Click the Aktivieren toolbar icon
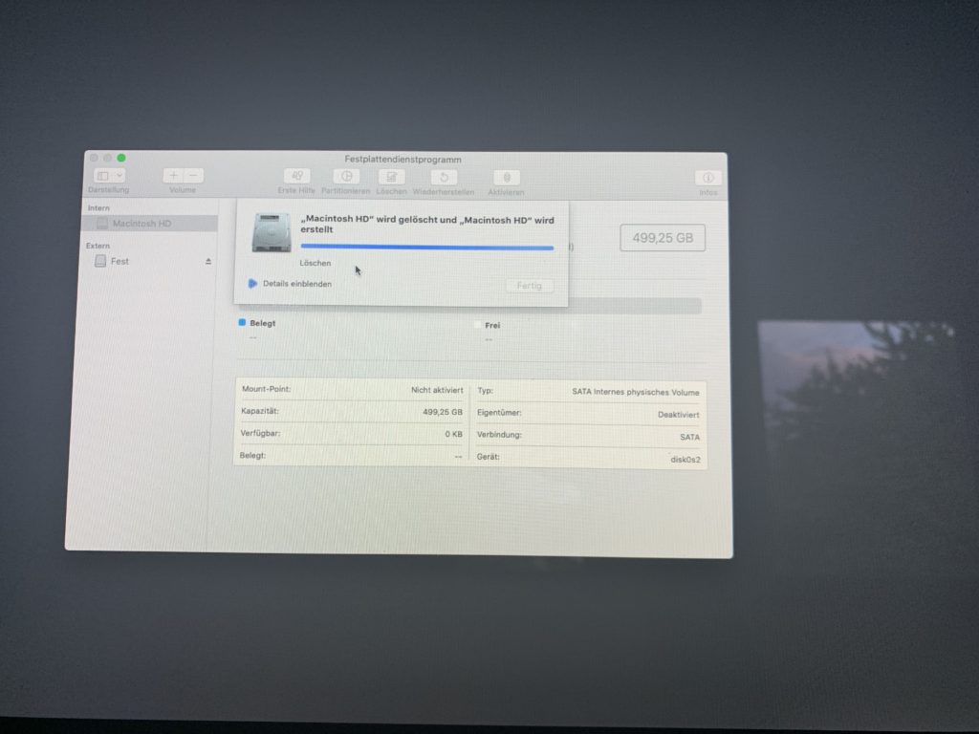The image size is (979, 734). click(x=507, y=178)
